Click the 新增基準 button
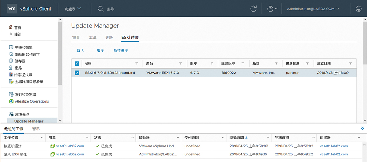 pyautogui.click(x=121, y=50)
